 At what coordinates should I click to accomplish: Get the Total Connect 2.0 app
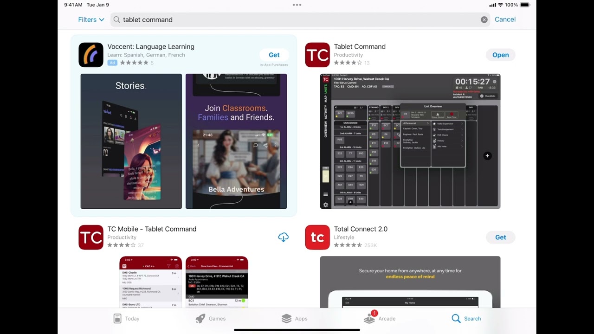tap(500, 237)
